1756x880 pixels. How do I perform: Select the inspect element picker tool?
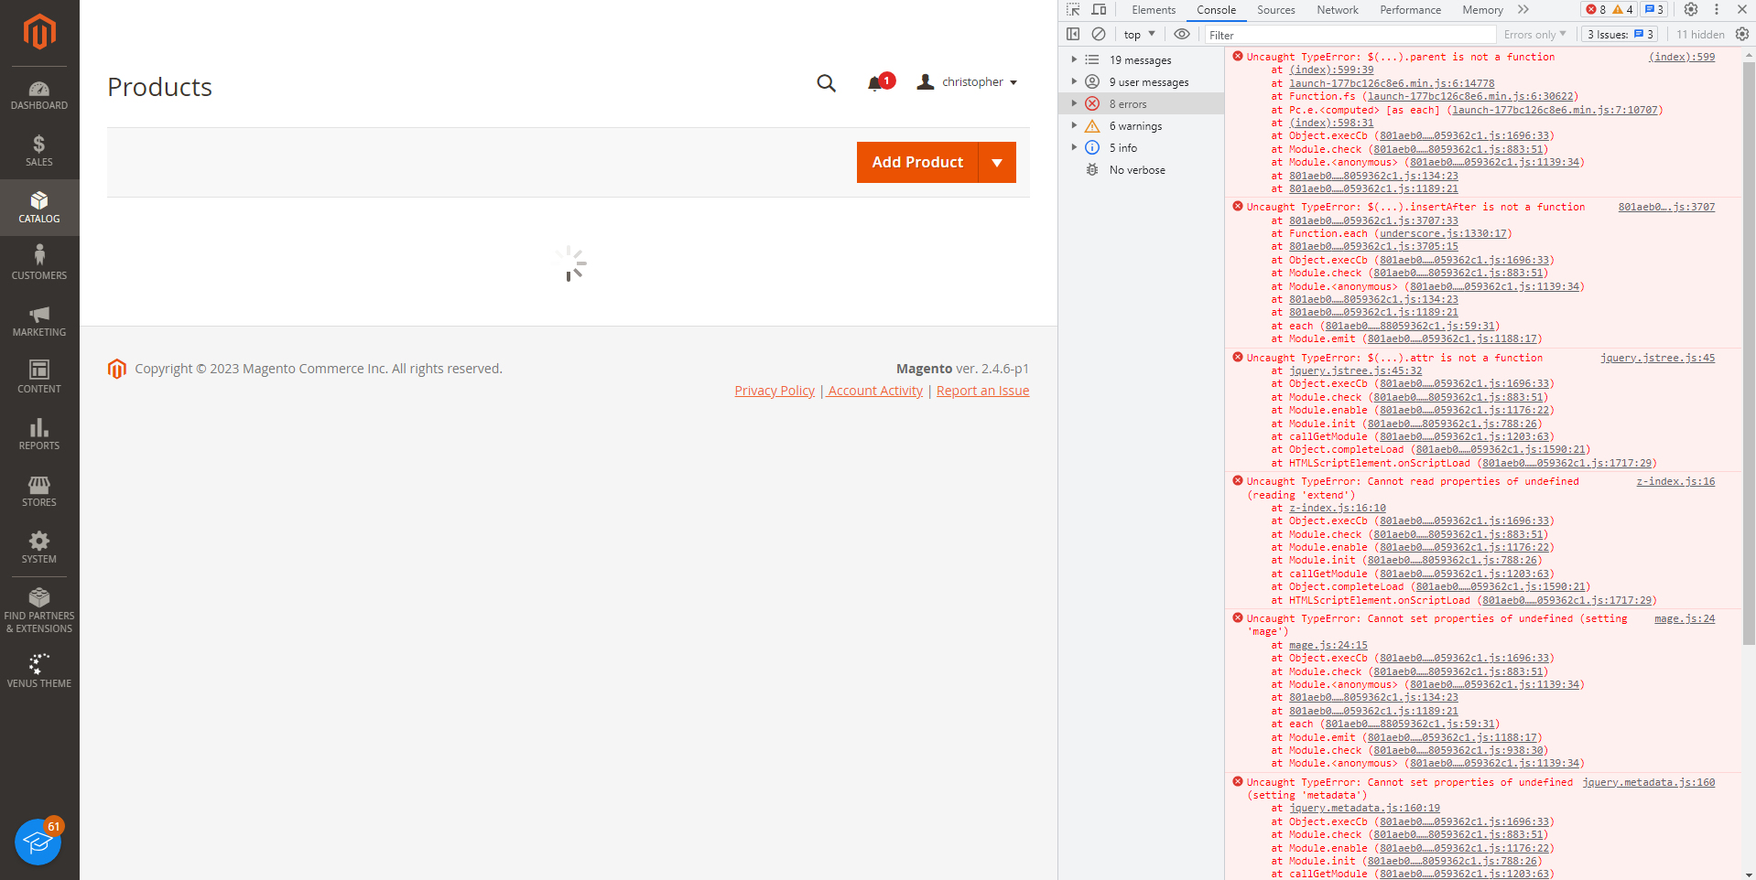pyautogui.click(x=1073, y=10)
